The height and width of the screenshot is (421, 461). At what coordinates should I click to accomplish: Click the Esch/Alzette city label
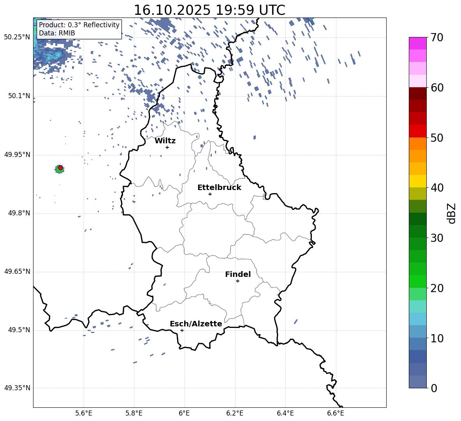click(196, 324)
